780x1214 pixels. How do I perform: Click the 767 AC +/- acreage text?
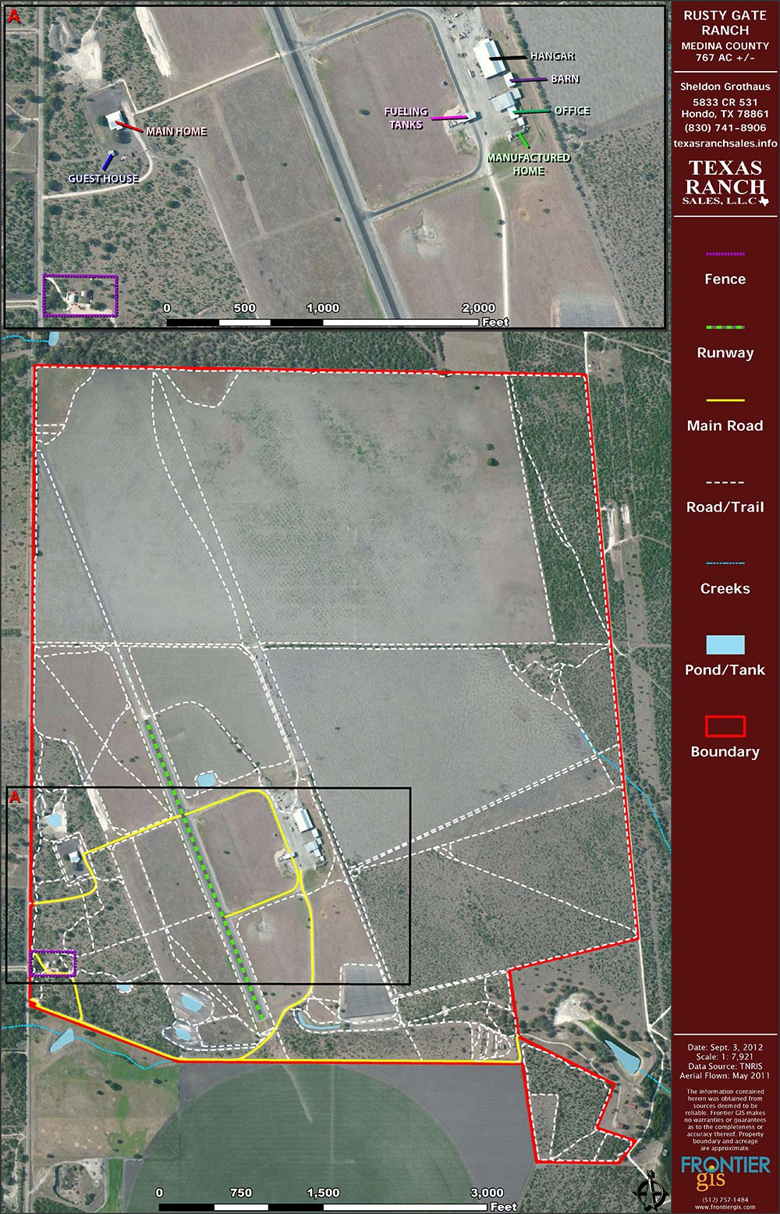pyautogui.click(x=725, y=58)
